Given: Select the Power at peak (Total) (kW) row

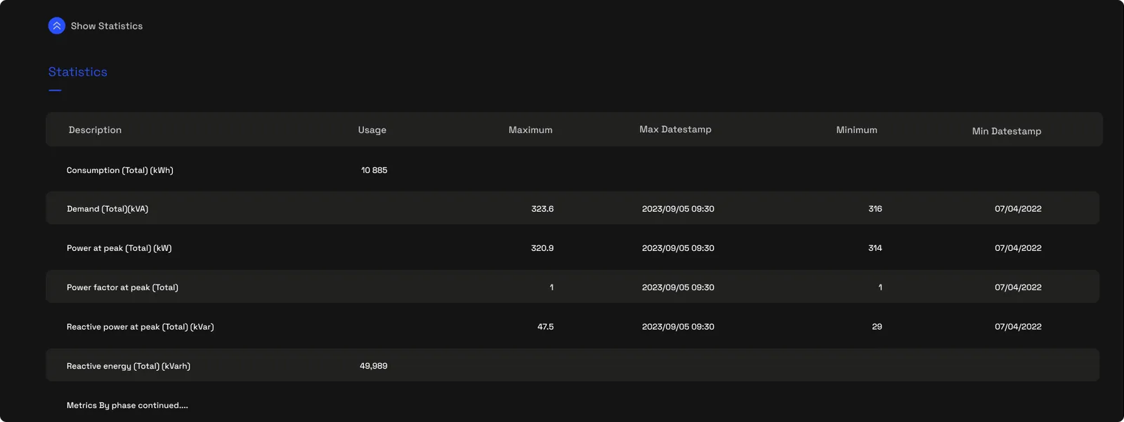Looking at the screenshot, I should tap(573, 248).
